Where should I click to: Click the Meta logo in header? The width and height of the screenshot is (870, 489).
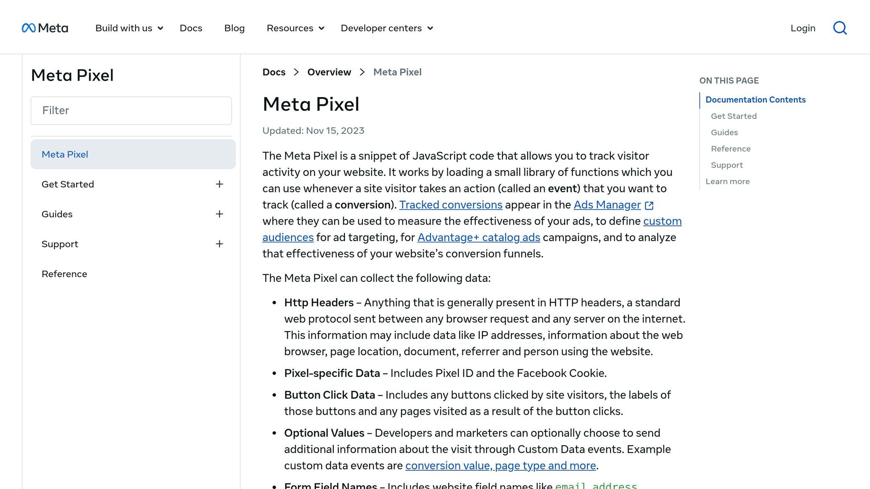(45, 28)
